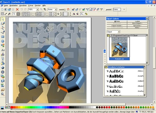This screenshot has width=156, height=113.
Task: Pick the bright green swatch in color line
Action: click(31, 107)
